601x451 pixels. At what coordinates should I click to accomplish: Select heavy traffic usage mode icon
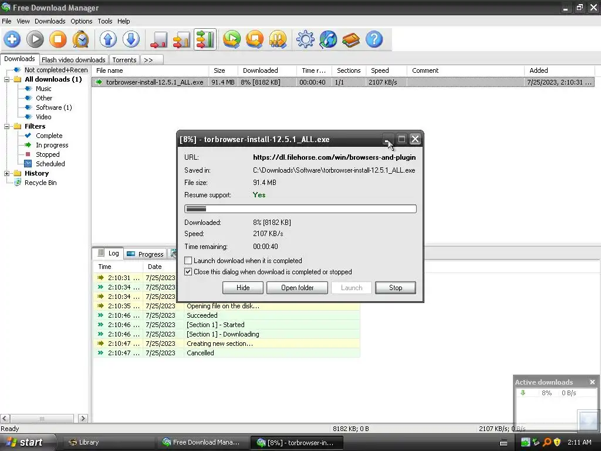(205, 39)
